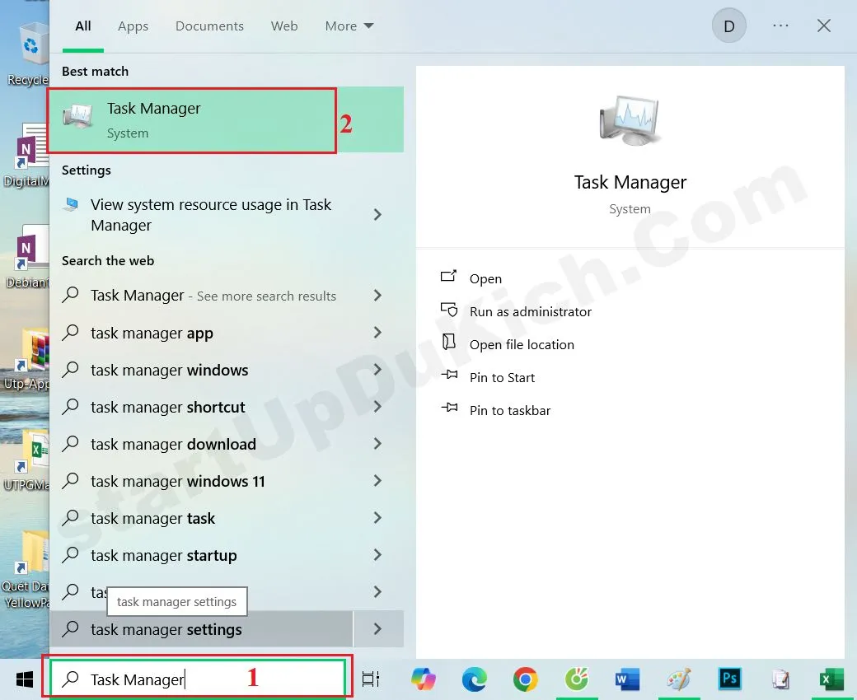Open the ellipsis options menu

(780, 26)
